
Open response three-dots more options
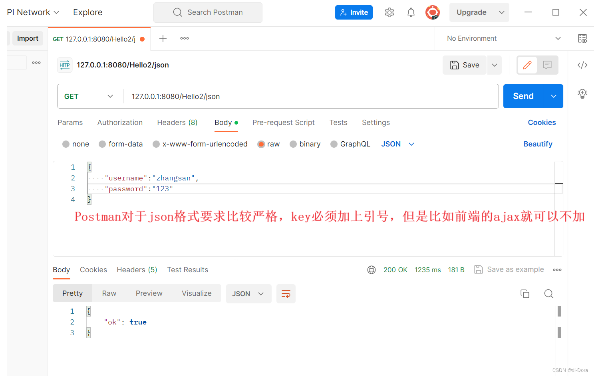click(x=557, y=270)
